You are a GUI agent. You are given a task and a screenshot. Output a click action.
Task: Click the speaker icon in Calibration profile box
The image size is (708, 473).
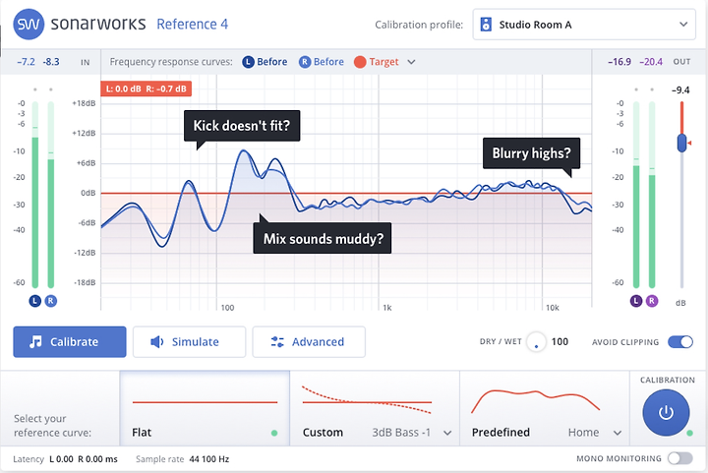(x=486, y=25)
